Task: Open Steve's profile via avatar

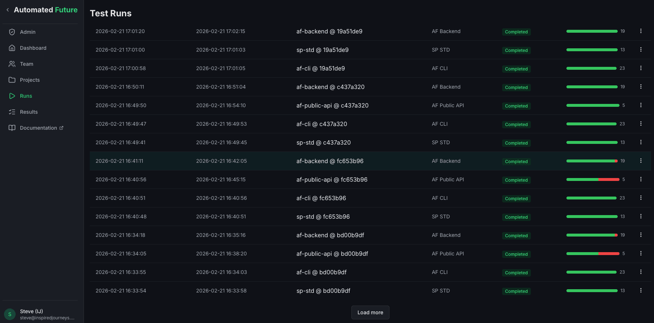Action: [9, 314]
